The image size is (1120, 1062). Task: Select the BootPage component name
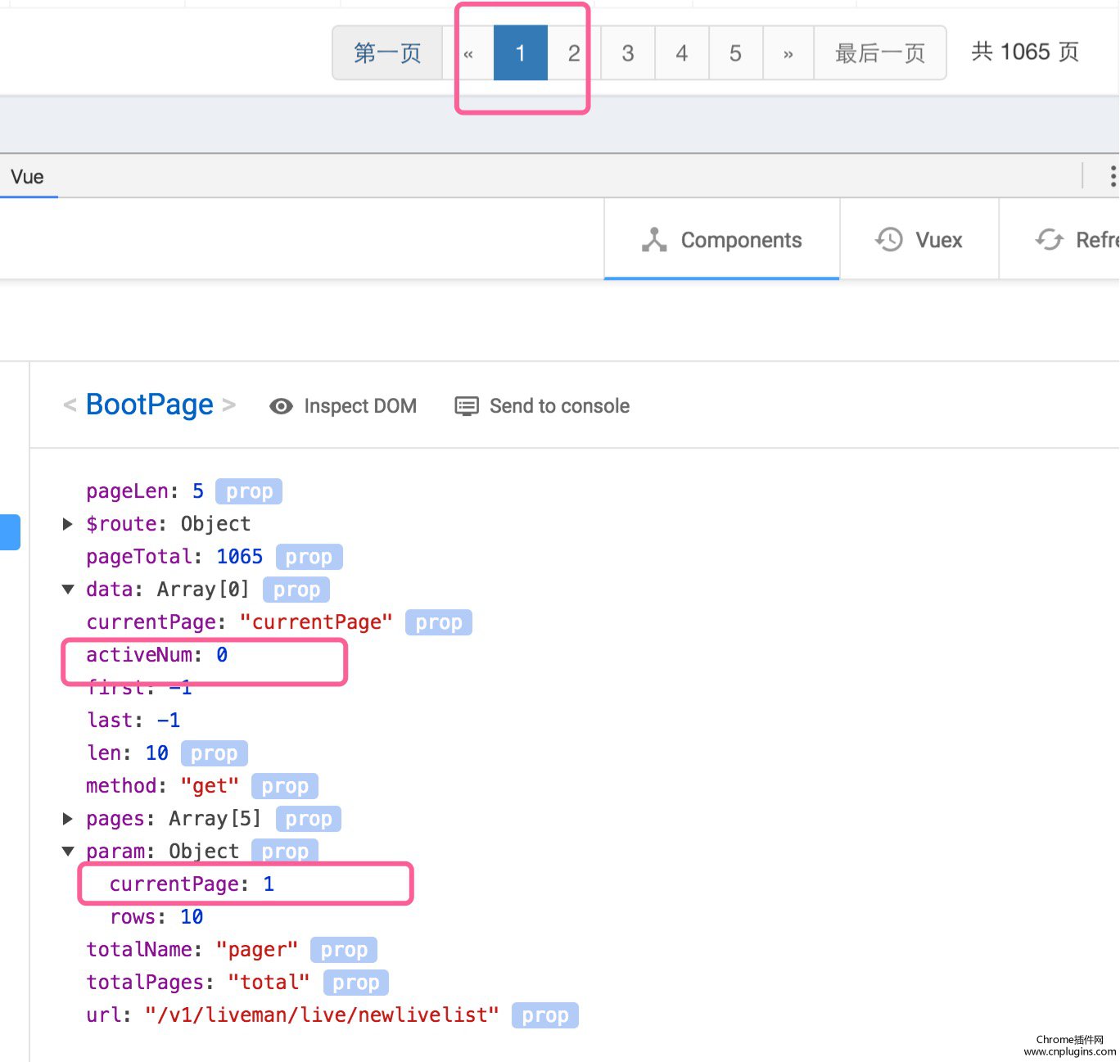coord(149,404)
